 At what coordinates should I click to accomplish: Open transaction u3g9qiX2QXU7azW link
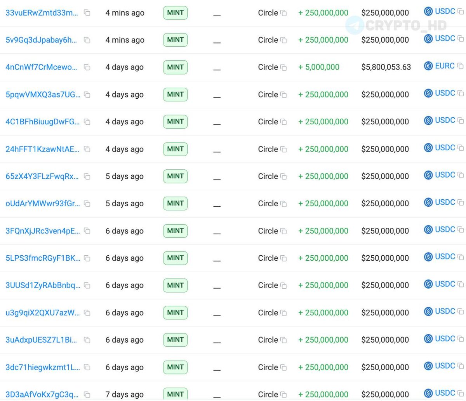[42, 313]
